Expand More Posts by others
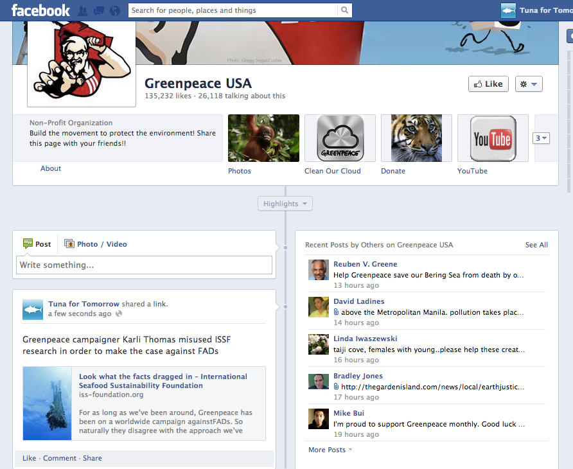 click(x=330, y=450)
